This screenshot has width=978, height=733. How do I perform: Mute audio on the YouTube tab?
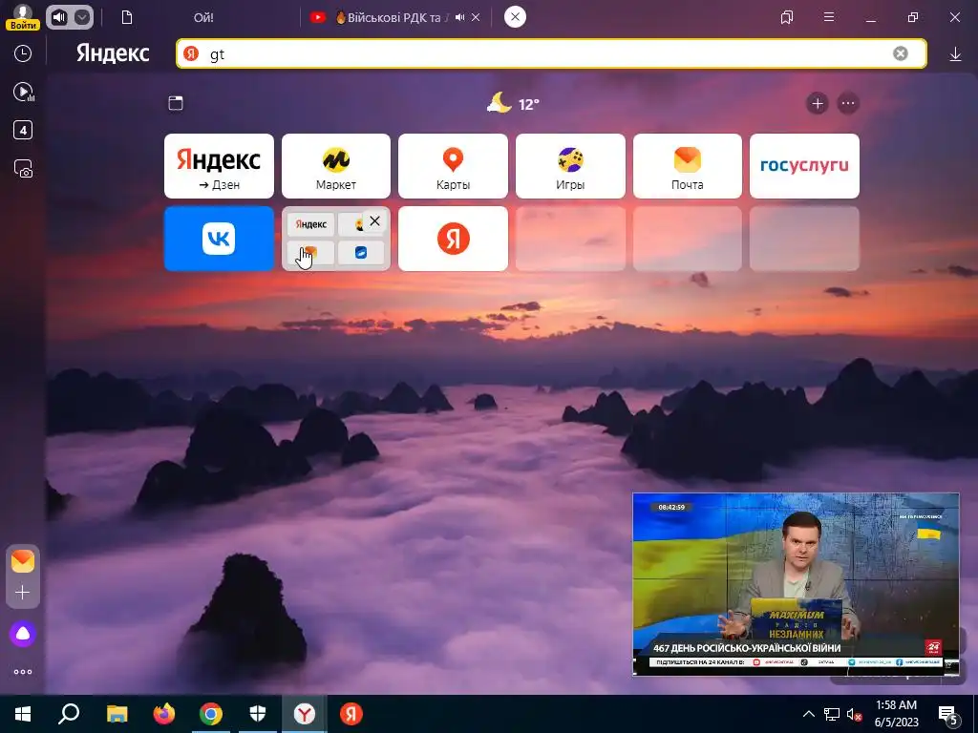459,17
